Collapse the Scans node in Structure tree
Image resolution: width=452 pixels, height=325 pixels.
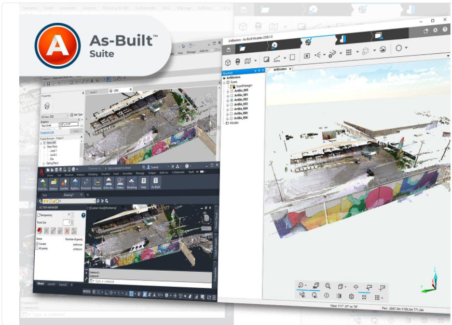click(x=224, y=82)
